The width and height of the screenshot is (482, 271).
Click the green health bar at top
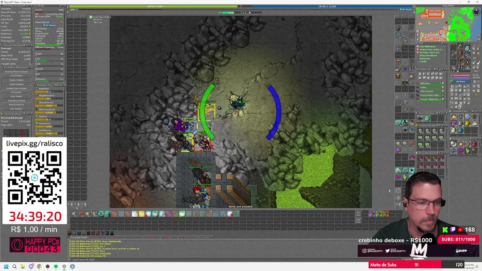tap(153, 6)
